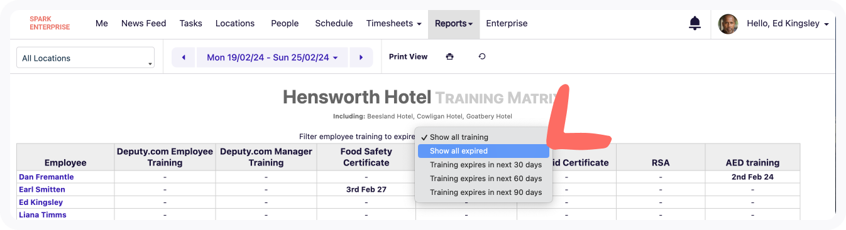Click the Print View button
The width and height of the screenshot is (846, 230).
(x=408, y=56)
